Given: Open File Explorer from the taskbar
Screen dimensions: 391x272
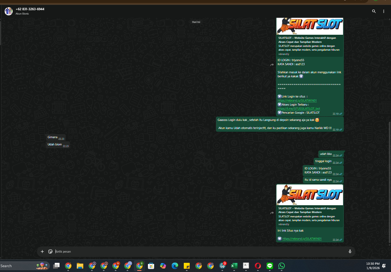Looking at the screenshot, I should click(80, 266).
